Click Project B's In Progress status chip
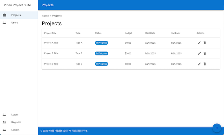Screen dimensions: 224x135 pos(101,53)
